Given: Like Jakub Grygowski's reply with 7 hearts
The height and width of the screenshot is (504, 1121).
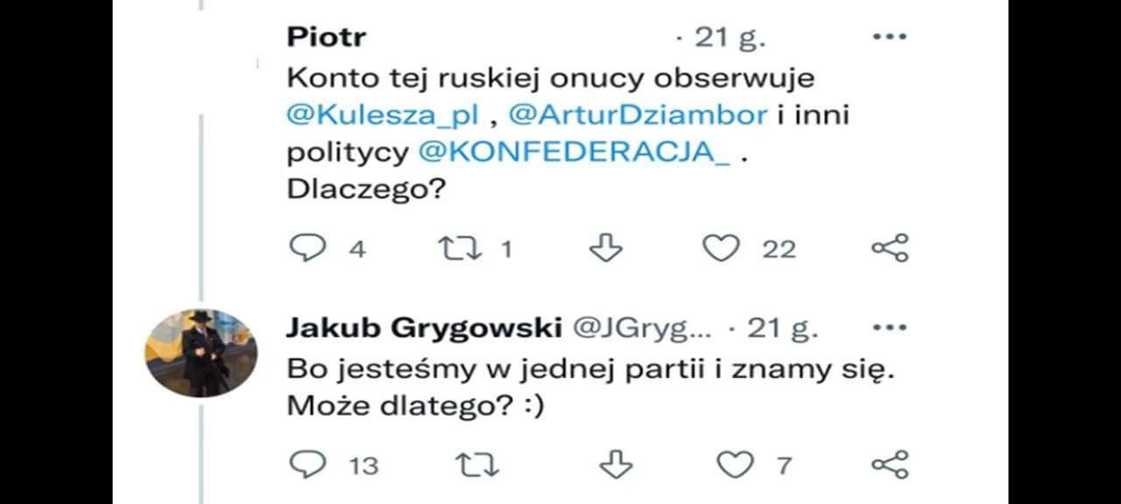Looking at the screenshot, I should (735, 465).
